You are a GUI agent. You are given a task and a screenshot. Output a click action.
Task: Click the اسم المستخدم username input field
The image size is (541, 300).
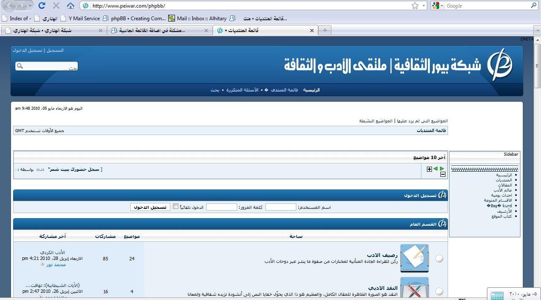point(281,207)
